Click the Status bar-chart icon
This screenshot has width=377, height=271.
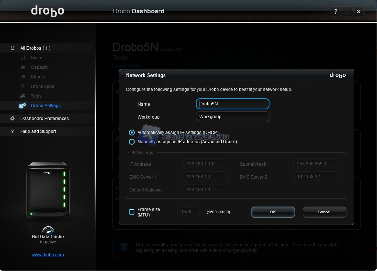23,58
